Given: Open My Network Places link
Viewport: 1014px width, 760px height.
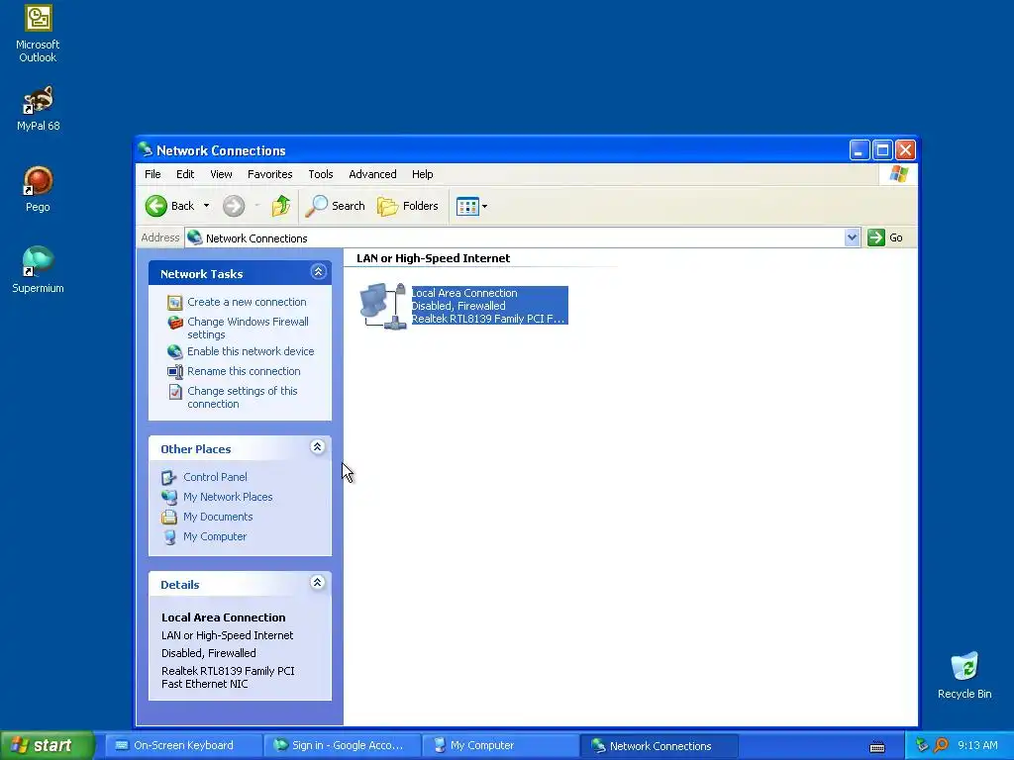Looking at the screenshot, I should pos(228,497).
